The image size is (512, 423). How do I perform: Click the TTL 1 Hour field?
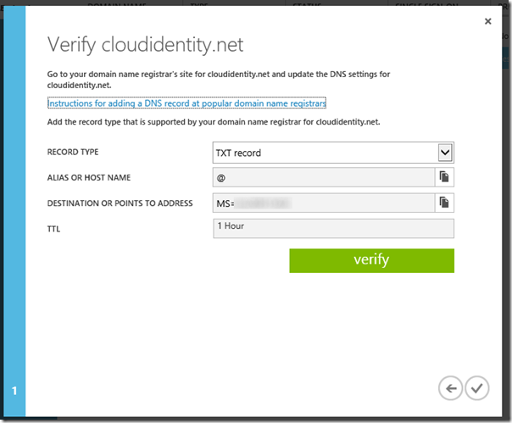[x=333, y=228]
